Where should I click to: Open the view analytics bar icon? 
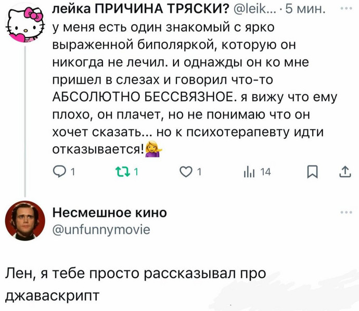tap(247, 172)
